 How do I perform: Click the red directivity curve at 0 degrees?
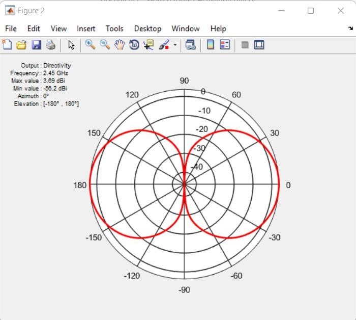click(x=279, y=185)
